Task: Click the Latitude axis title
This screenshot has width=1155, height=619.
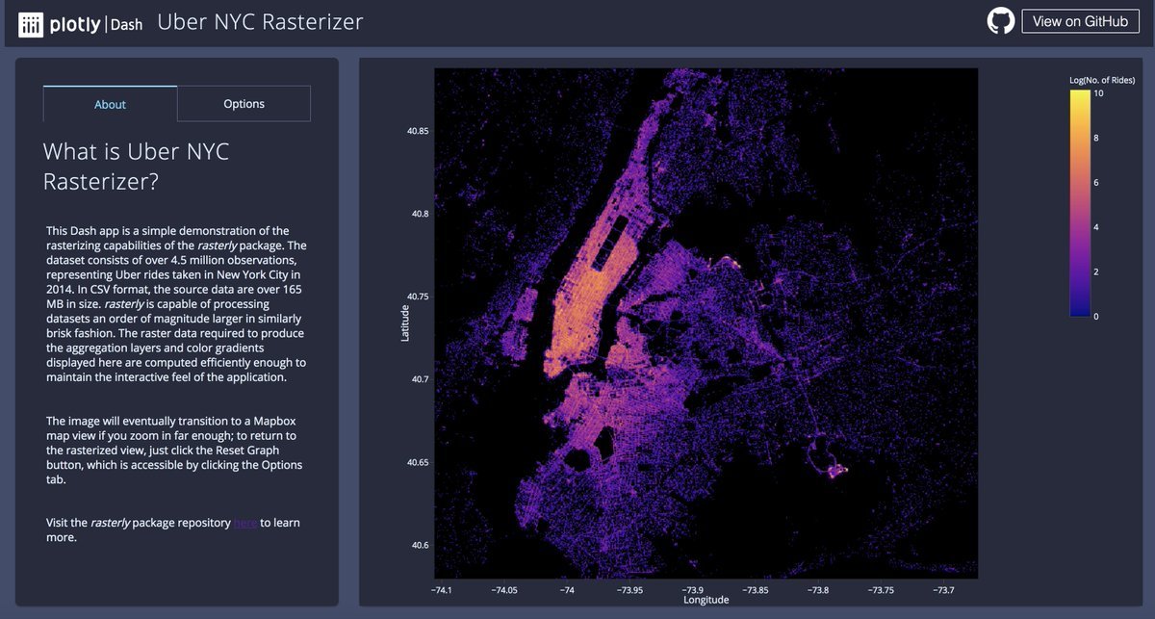Action: (404, 322)
